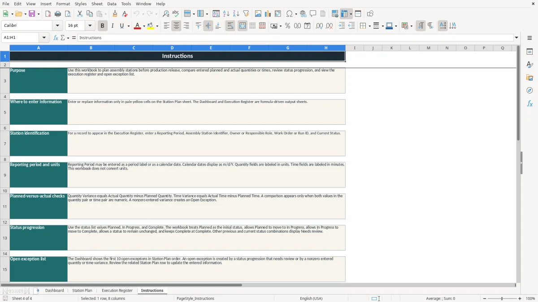Open the Borders dropdown arrow
Viewport: 538px width, 302px height.
tap(369, 26)
